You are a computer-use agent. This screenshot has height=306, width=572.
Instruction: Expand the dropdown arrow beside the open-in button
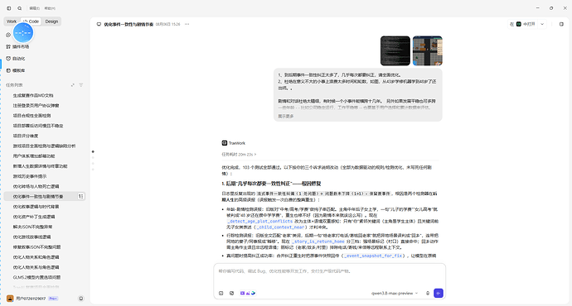pos(542,24)
